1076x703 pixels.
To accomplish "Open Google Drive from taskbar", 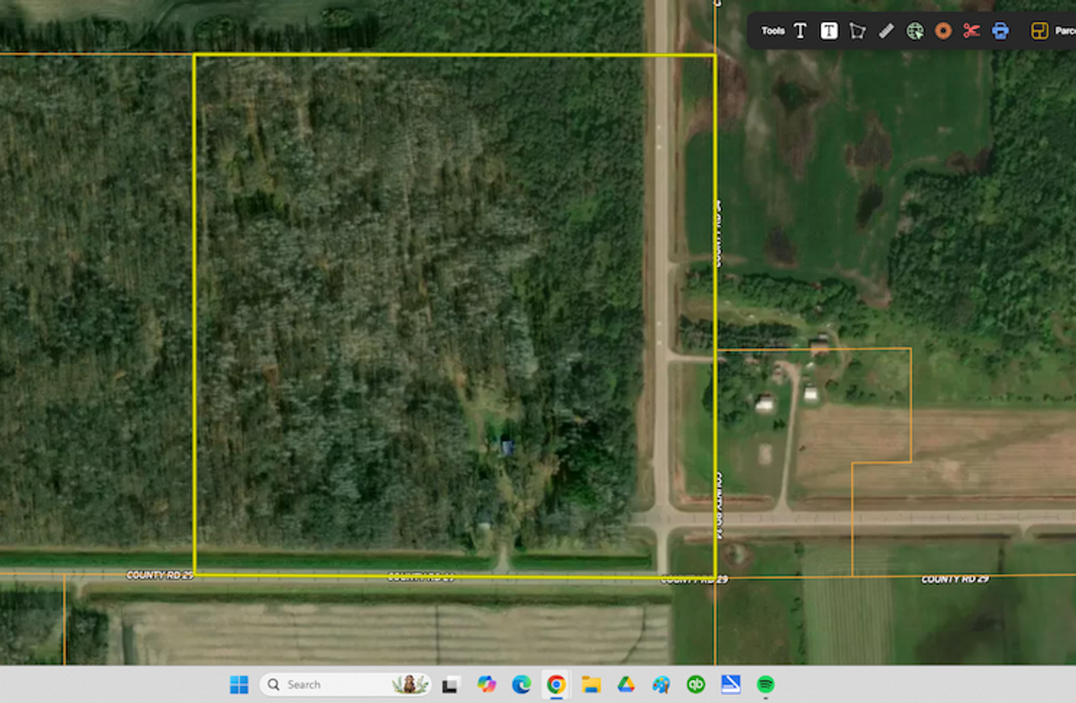I will pyautogui.click(x=625, y=685).
